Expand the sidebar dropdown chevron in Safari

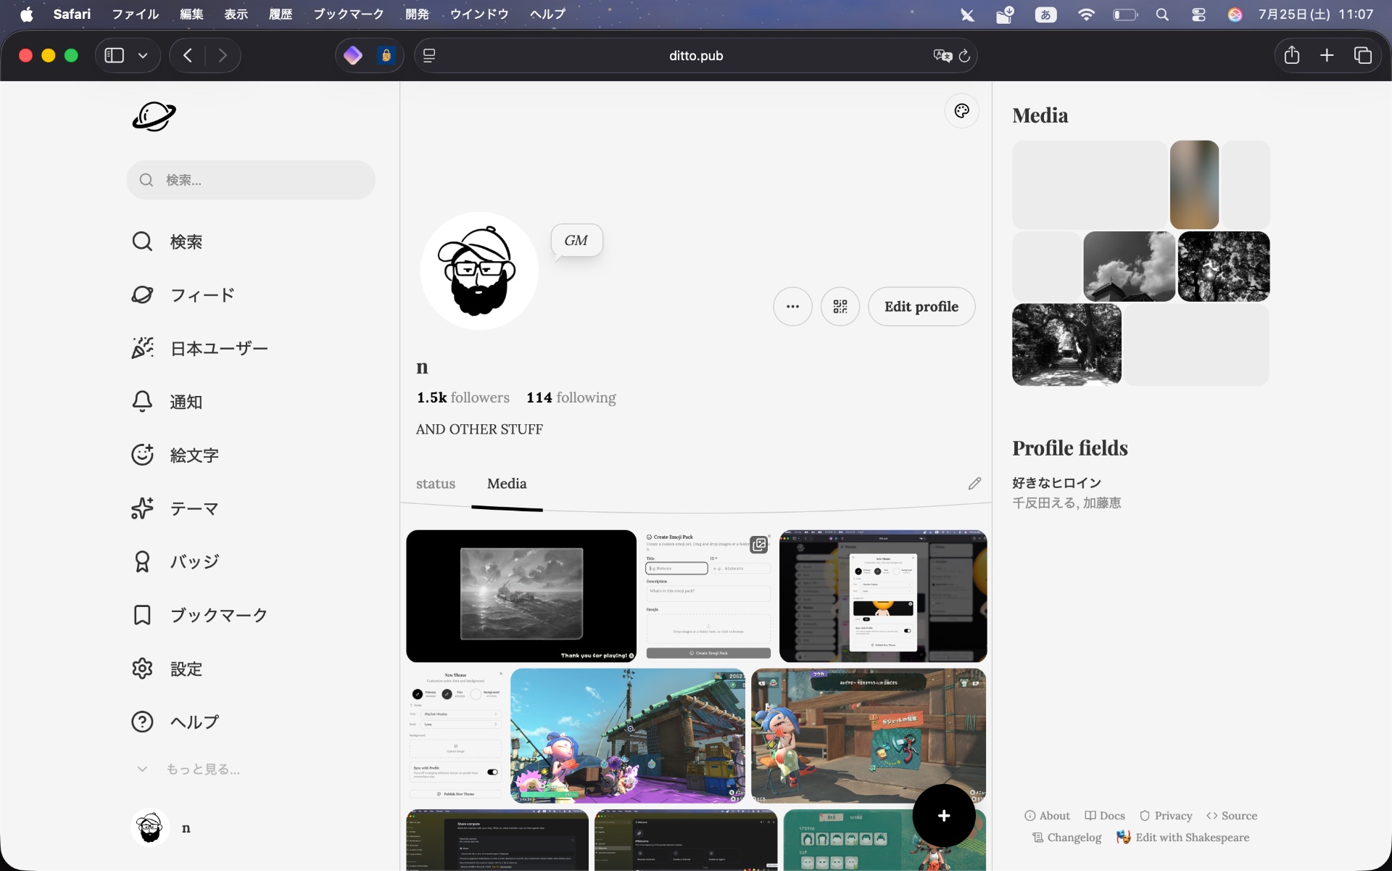click(x=143, y=56)
